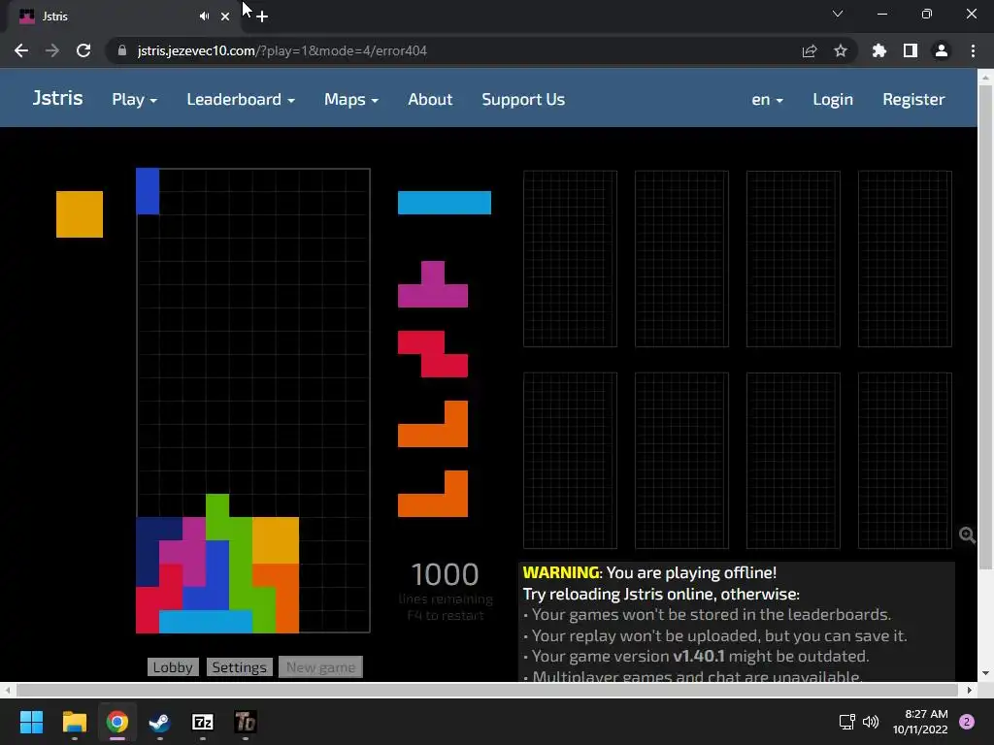Click the horizontal page scrollbar
Screen dimensions: 994x745
click(x=487, y=690)
